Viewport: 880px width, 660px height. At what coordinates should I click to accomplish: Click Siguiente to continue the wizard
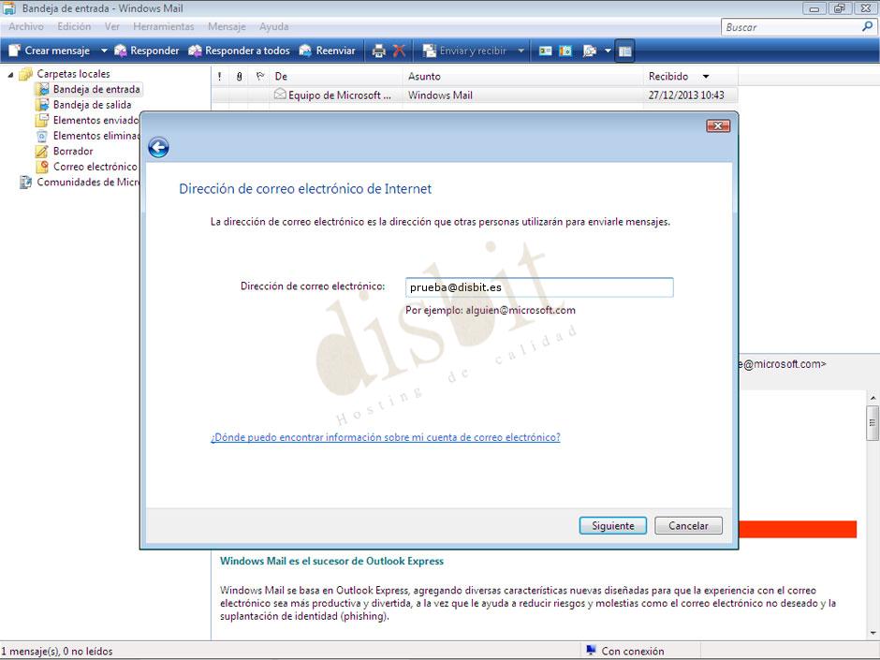tap(612, 525)
